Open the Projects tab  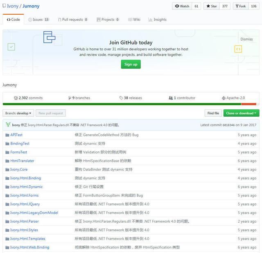pos(108,20)
